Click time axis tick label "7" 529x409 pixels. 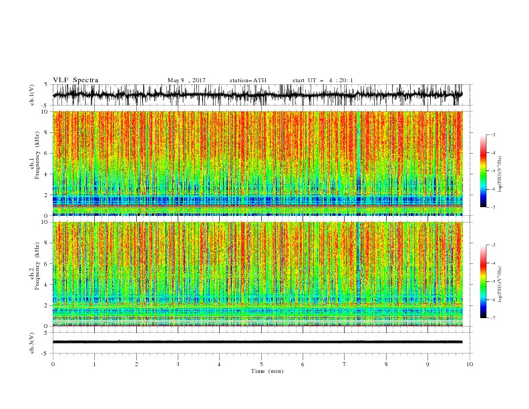point(345,364)
